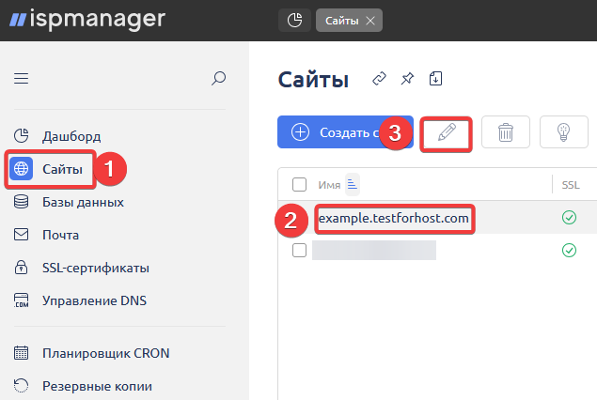Open Дашборд in the sidebar
This screenshot has width=597, height=400.
click(71, 136)
